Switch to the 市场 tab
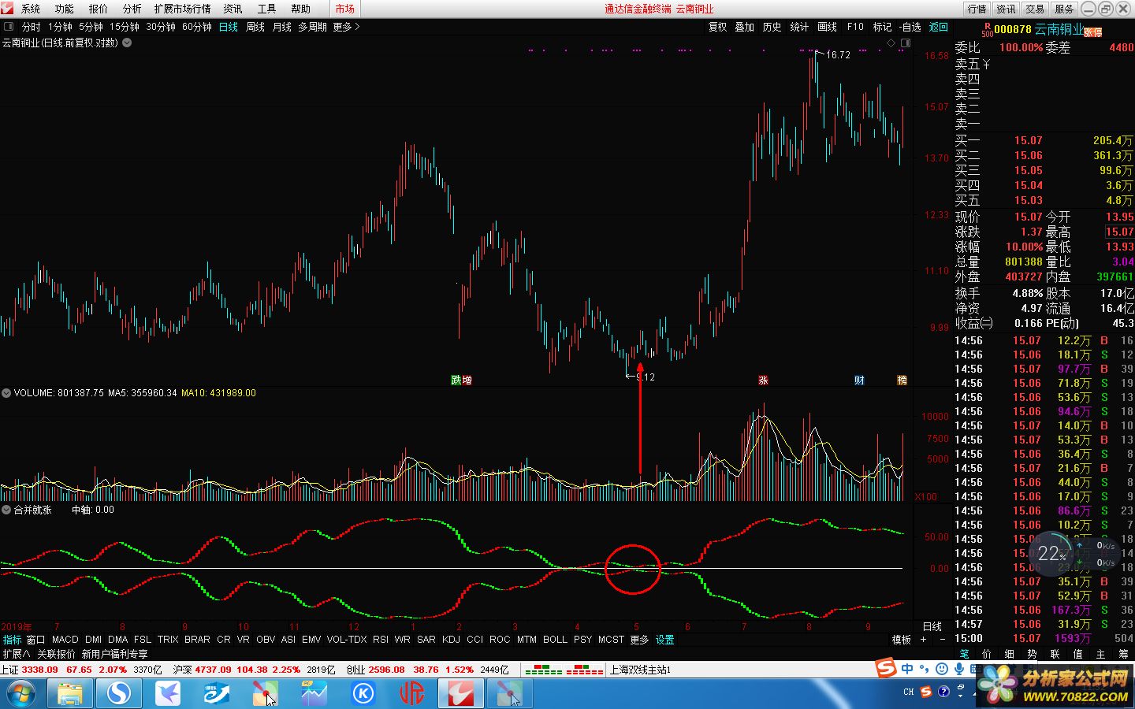Image resolution: width=1135 pixels, height=709 pixels. pyautogui.click(x=344, y=9)
